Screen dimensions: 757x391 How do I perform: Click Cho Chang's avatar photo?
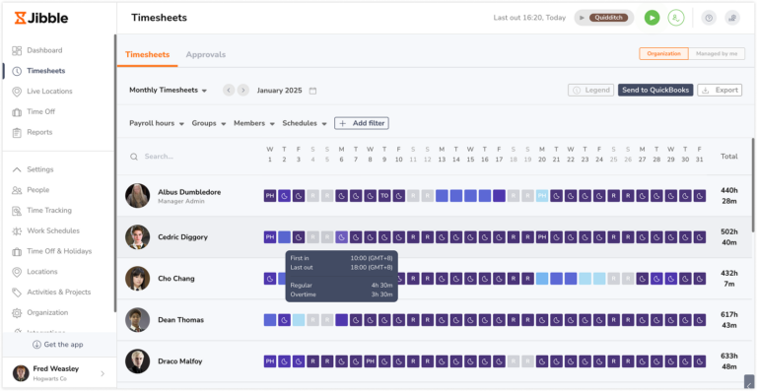(138, 279)
